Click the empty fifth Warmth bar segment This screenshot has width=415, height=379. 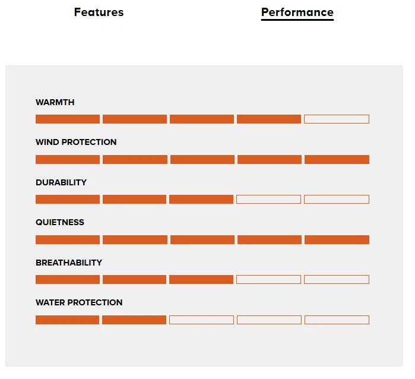tap(336, 119)
